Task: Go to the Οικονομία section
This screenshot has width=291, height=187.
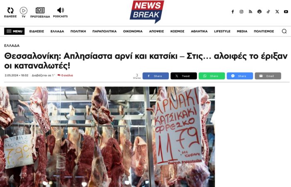Action: click(133, 31)
